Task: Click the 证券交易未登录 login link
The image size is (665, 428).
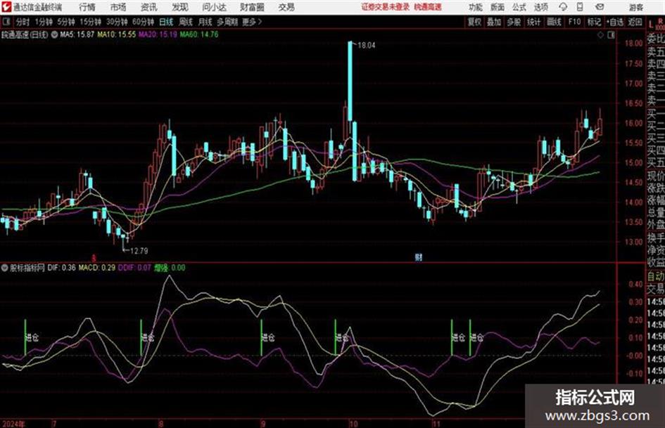Action: click(386, 7)
